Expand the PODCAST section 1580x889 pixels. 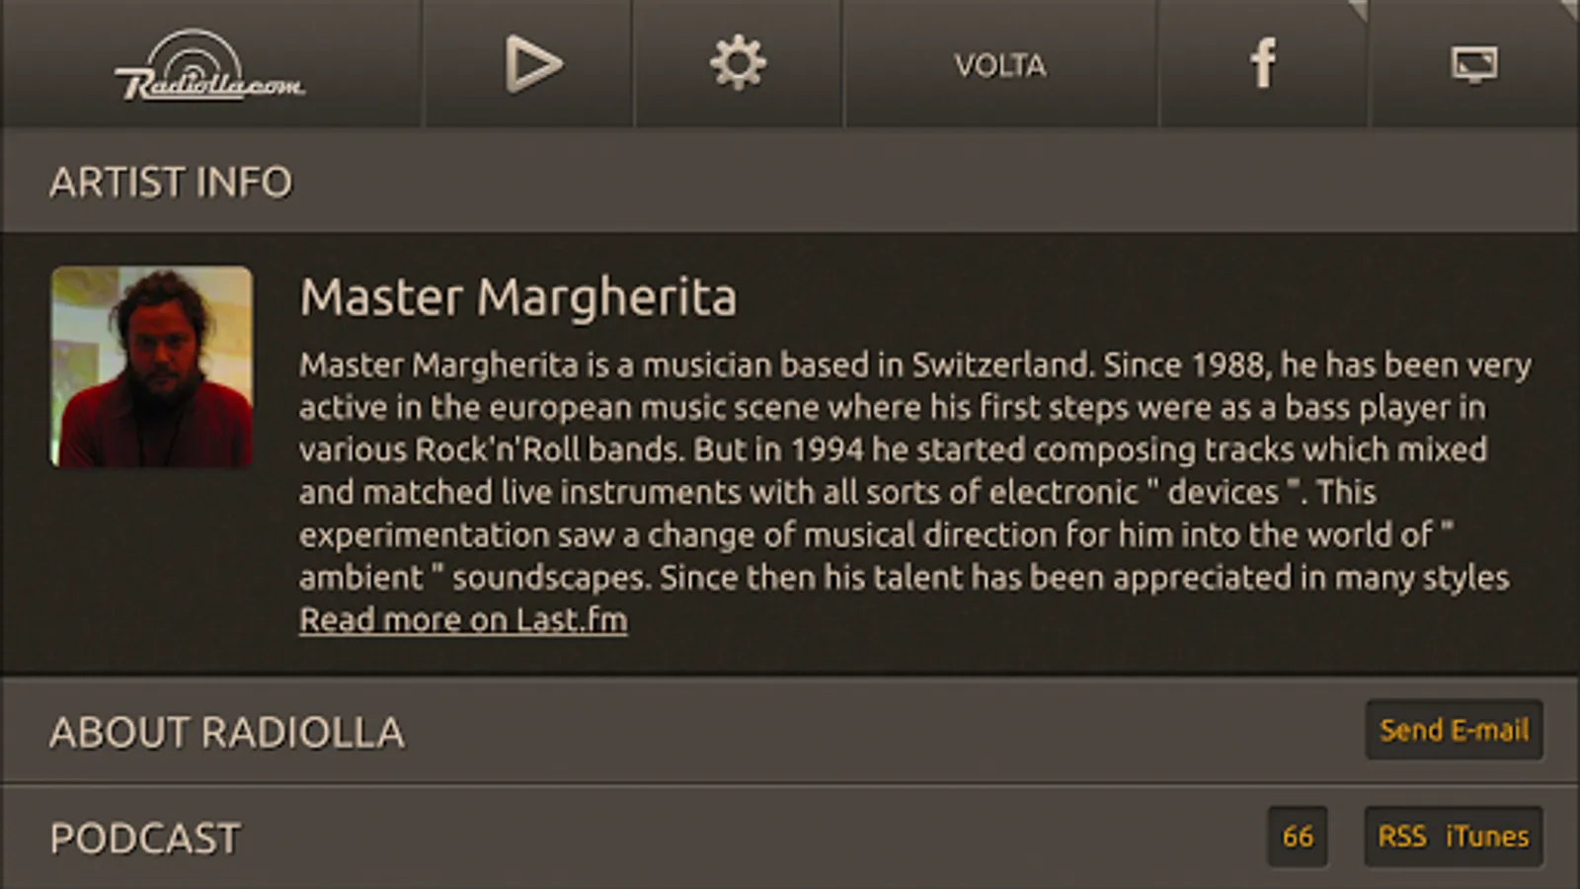tap(145, 839)
